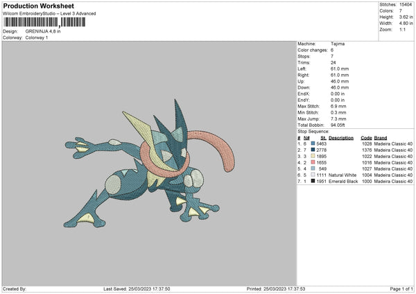The width and height of the screenshot is (416, 294).
Task: Click the 'Brand' column header
Action: (381, 138)
